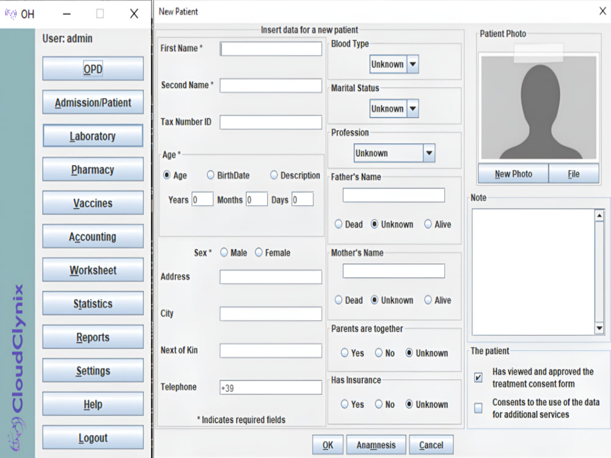Click into the City field

(x=271, y=313)
